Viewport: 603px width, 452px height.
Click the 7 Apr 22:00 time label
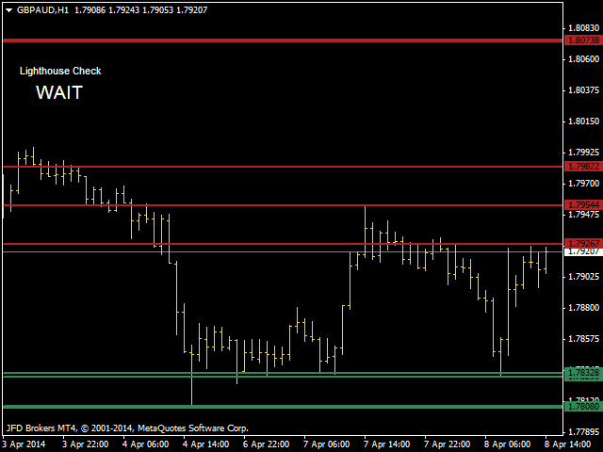448,444
